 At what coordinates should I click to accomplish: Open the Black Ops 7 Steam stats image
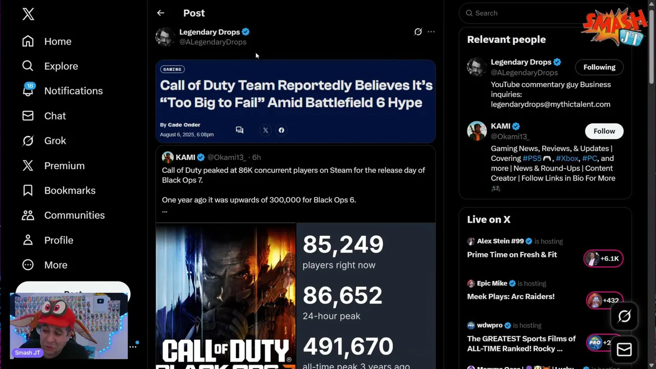[296, 296]
